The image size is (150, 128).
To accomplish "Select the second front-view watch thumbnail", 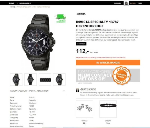I will point(30,79).
